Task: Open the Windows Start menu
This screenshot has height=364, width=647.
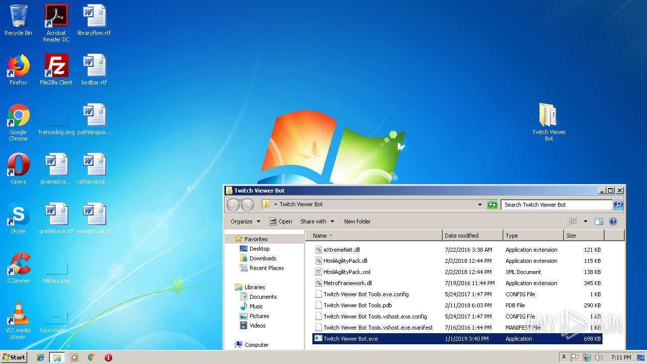Action: point(14,357)
